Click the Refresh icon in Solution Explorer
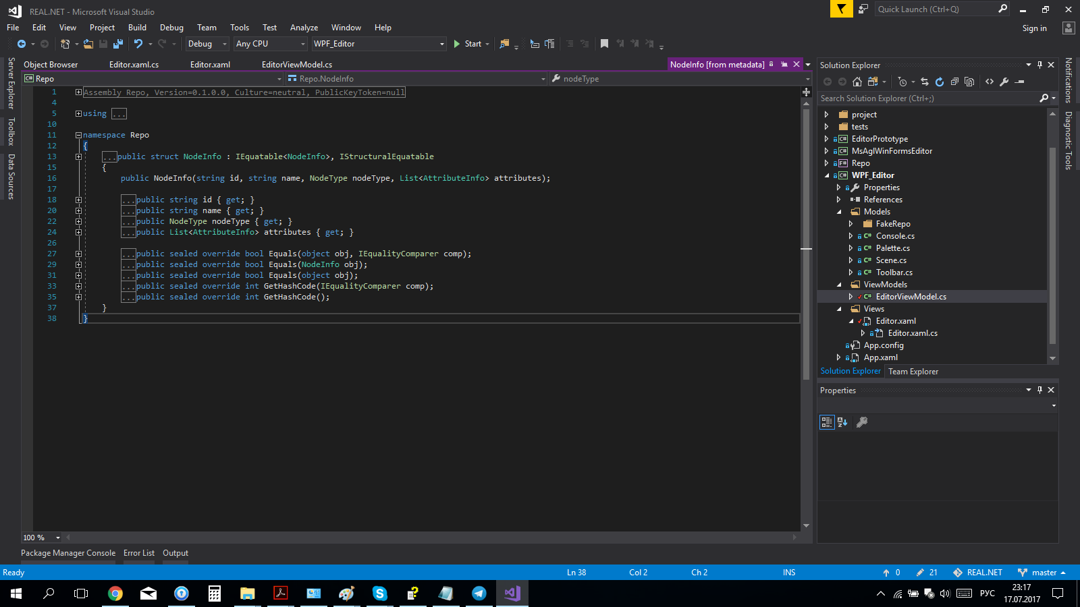Screen dimensions: 1080x607 [x=940, y=82]
